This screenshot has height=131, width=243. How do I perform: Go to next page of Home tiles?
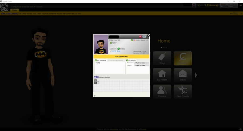pyautogui.click(x=196, y=75)
